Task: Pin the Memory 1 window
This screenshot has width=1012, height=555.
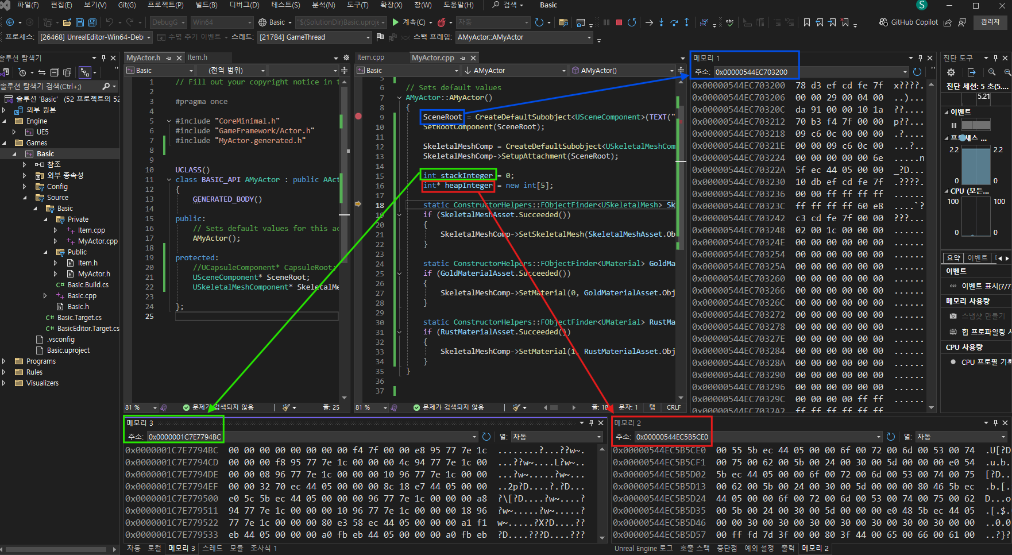Action: click(920, 58)
